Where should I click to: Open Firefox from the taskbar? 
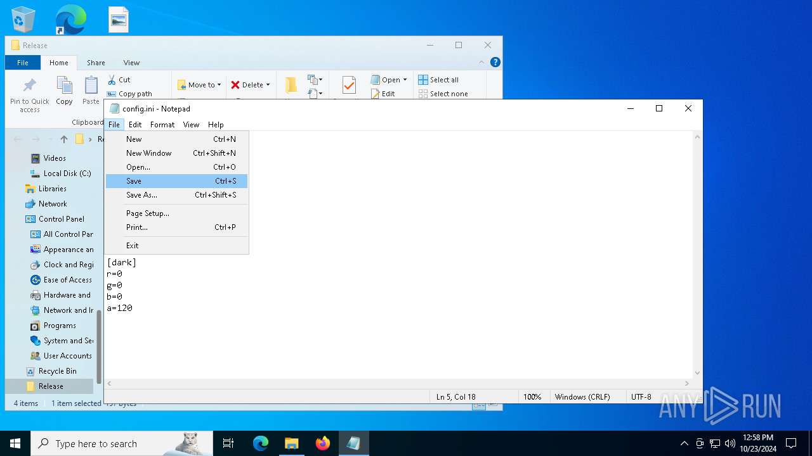click(x=323, y=443)
